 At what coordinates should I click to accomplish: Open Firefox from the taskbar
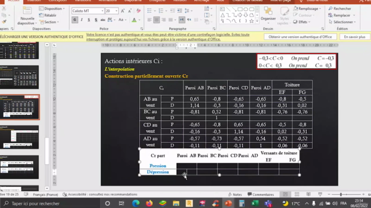click(149, 203)
